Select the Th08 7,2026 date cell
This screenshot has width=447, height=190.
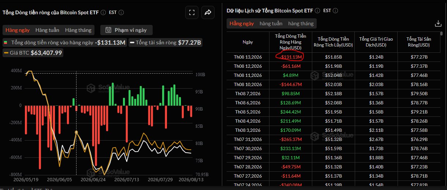coord(248,94)
